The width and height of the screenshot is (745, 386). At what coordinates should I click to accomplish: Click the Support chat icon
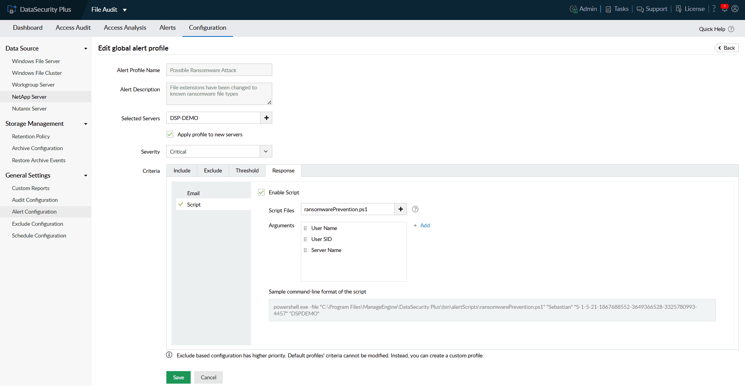pyautogui.click(x=640, y=9)
